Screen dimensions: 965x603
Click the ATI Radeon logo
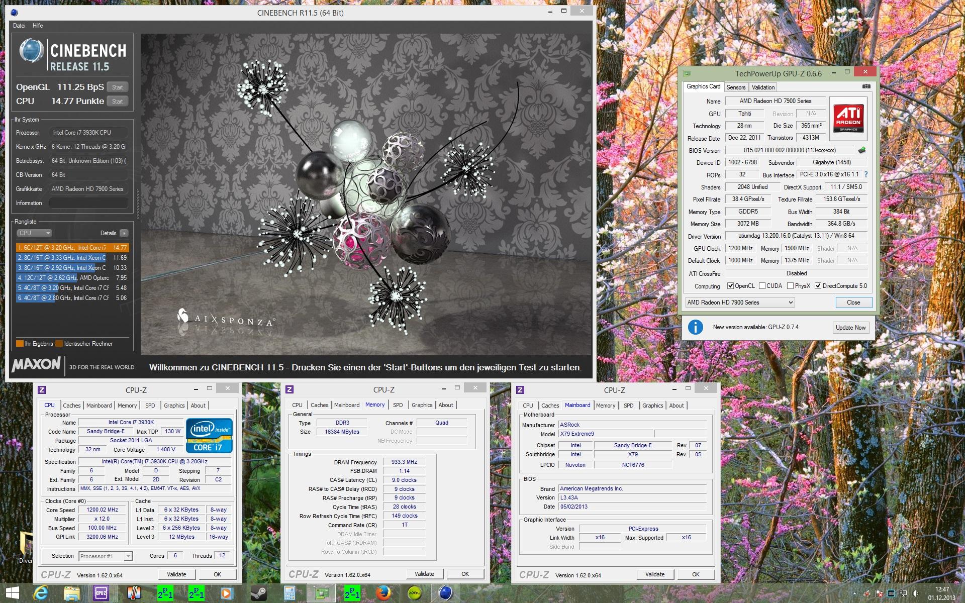coord(848,118)
